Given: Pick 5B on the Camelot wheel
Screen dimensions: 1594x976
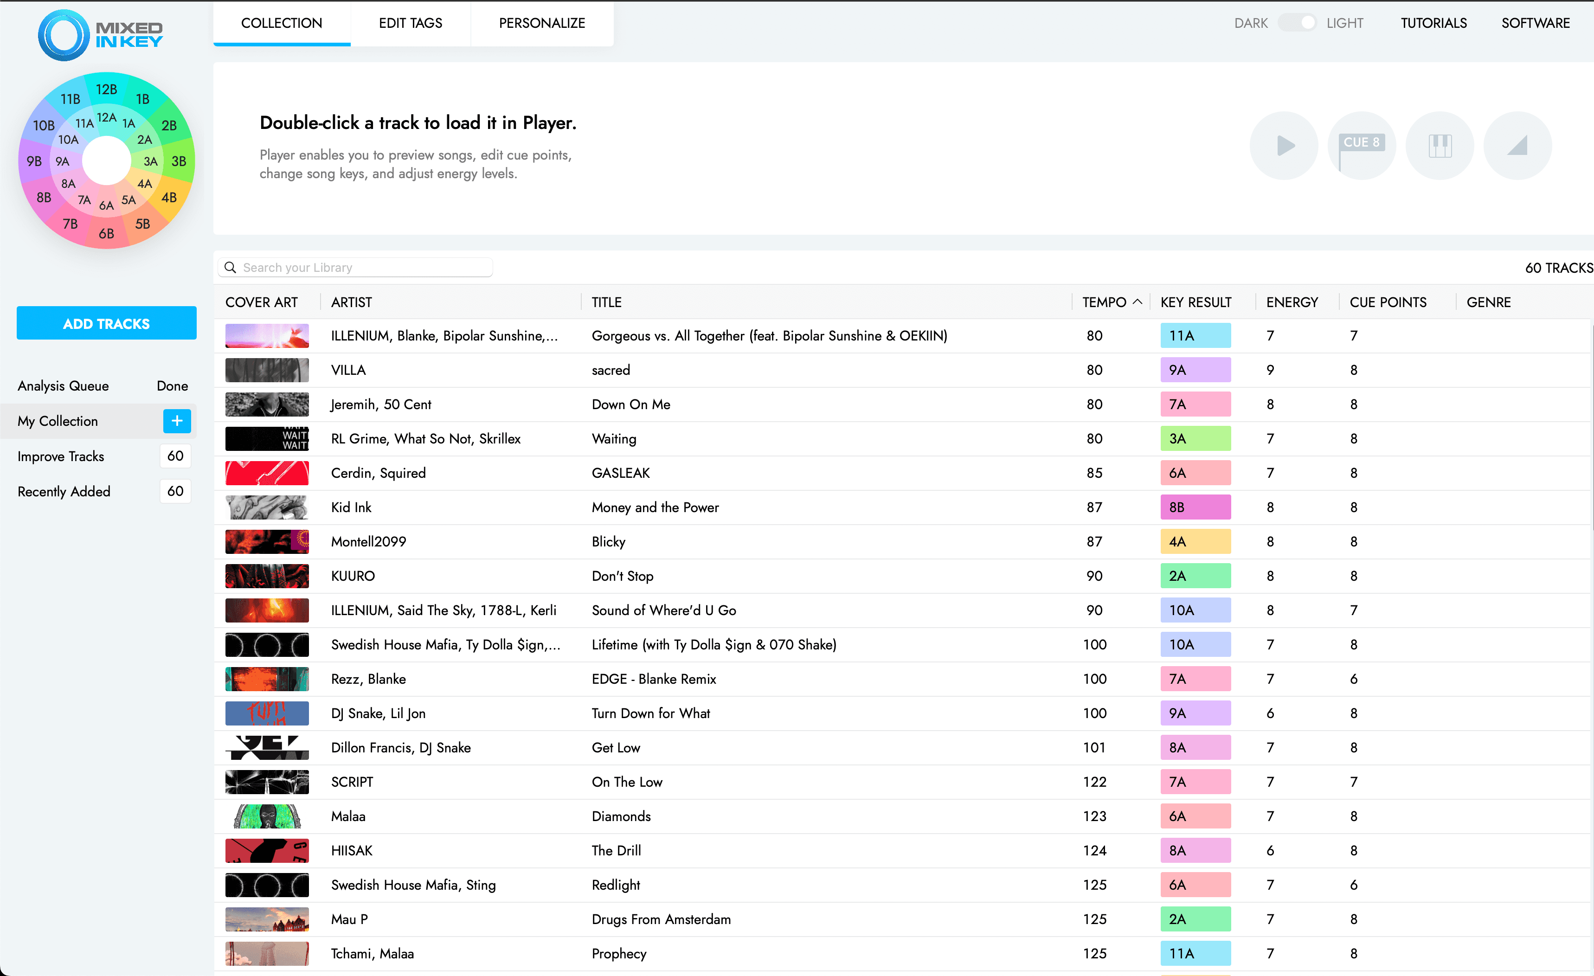Looking at the screenshot, I should (143, 224).
